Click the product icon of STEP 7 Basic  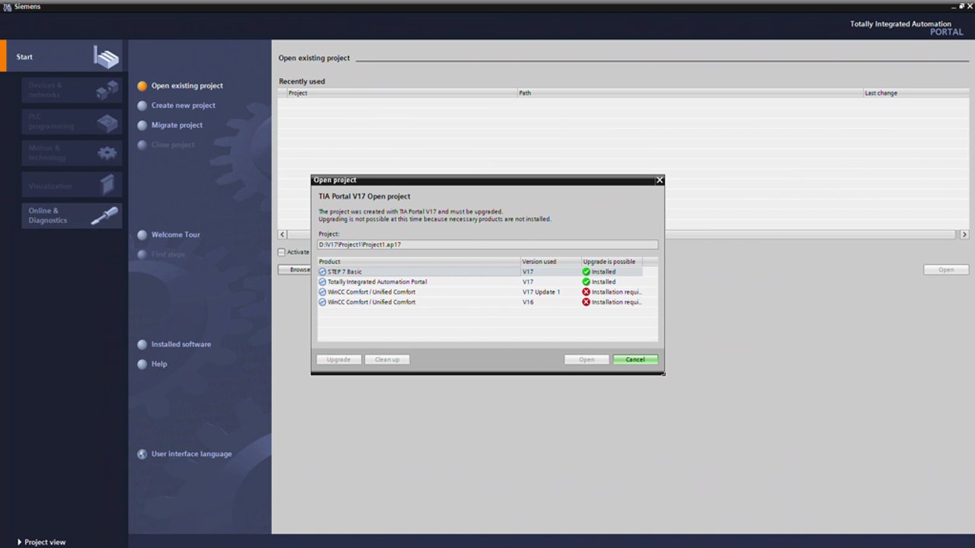coord(322,272)
